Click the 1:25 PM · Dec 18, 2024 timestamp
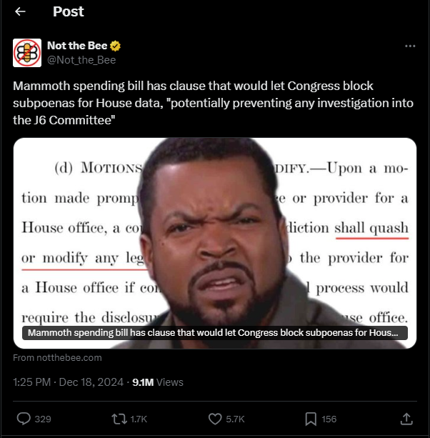Screen dimensions: 430x438 pyautogui.click(x=68, y=382)
